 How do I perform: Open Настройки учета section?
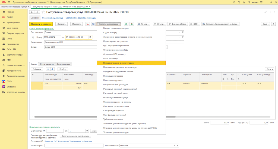click(x=14, y=71)
